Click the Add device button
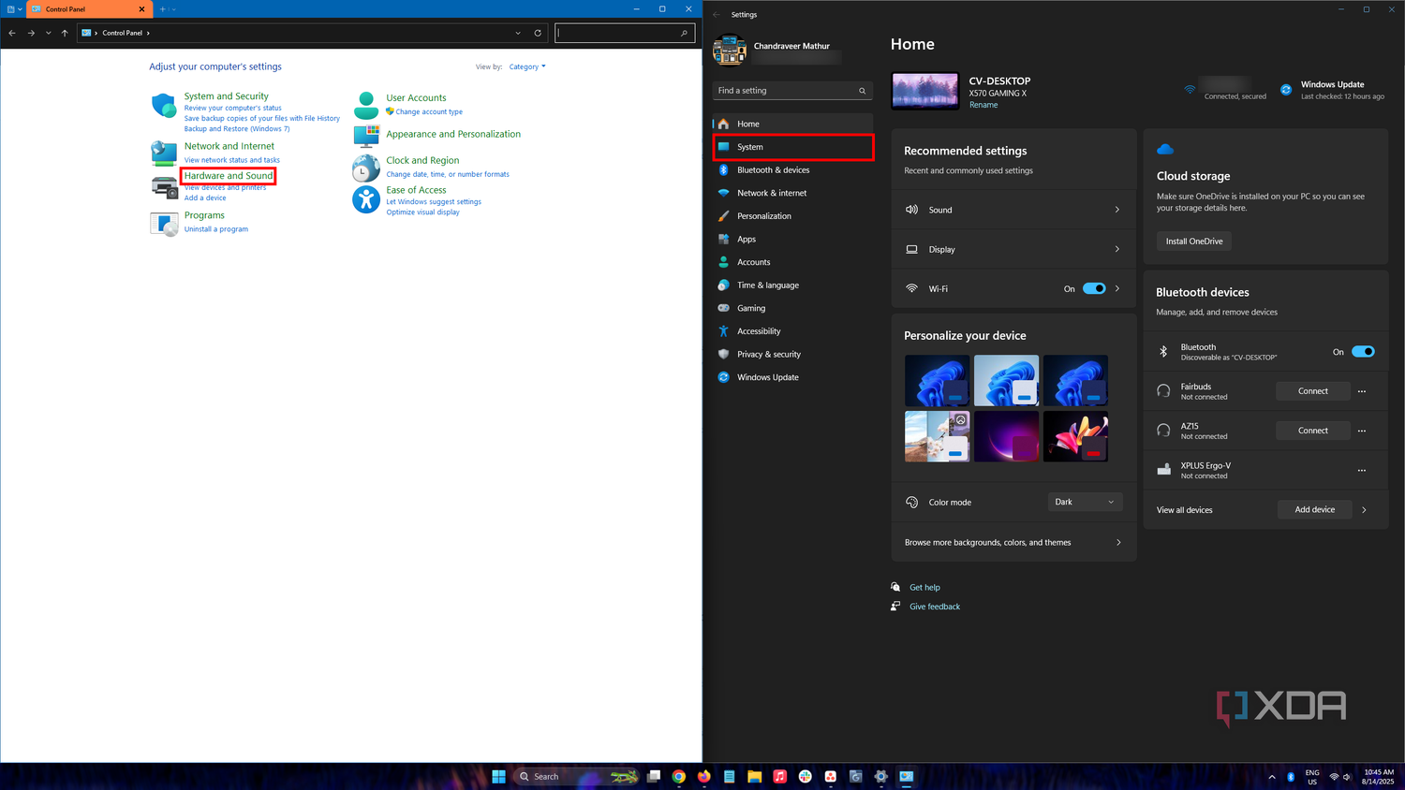1405x790 pixels. (x=1315, y=509)
